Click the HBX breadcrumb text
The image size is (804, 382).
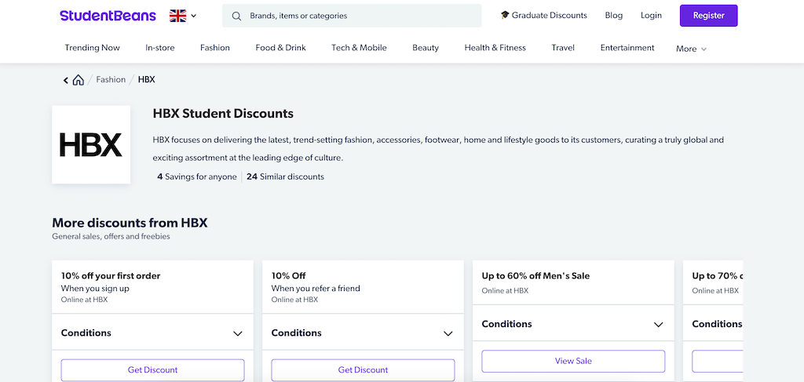click(146, 79)
